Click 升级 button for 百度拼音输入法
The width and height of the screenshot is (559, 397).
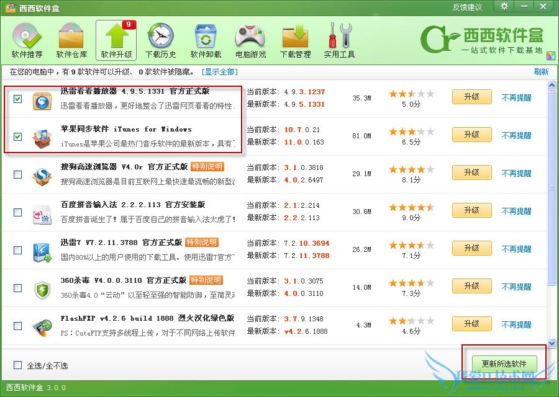pyautogui.click(x=471, y=210)
